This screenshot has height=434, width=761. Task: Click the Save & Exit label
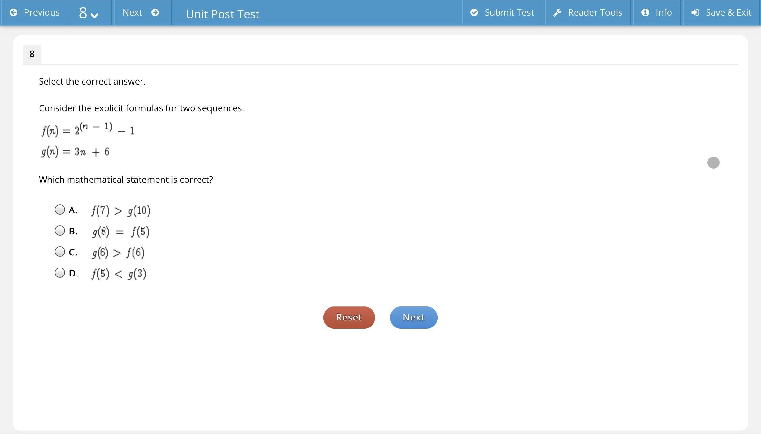(x=728, y=12)
